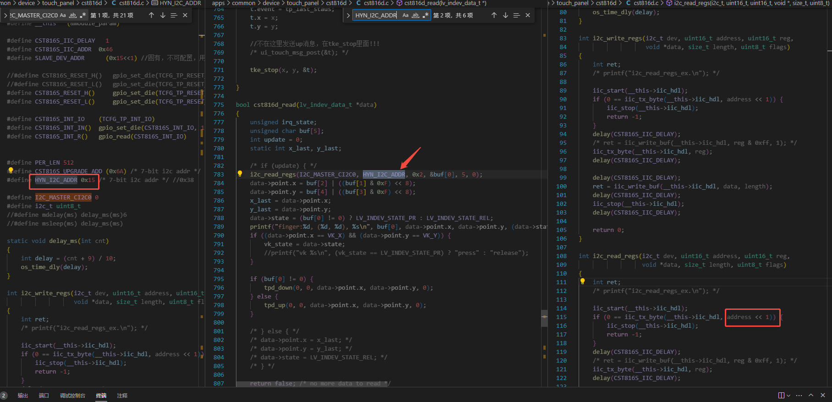The image size is (832, 402).
Task: Click touch_panel breadcrumb in middle editor
Action: pos(302,3)
